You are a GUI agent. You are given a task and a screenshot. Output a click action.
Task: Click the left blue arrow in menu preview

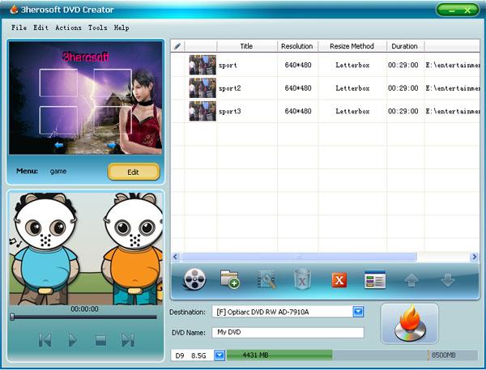tap(58, 145)
